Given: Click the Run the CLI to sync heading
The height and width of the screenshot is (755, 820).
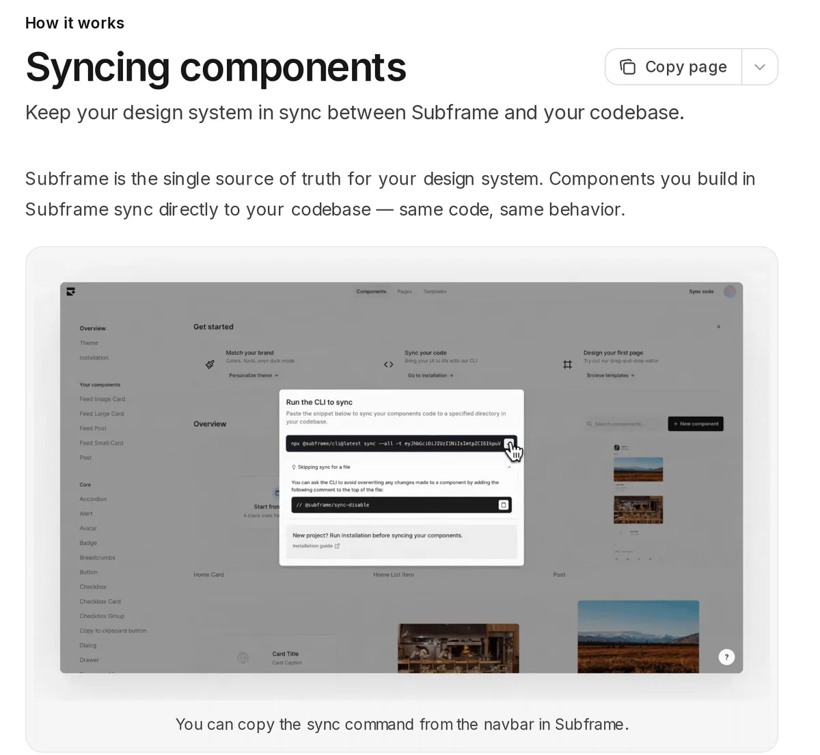Looking at the screenshot, I should [x=319, y=402].
